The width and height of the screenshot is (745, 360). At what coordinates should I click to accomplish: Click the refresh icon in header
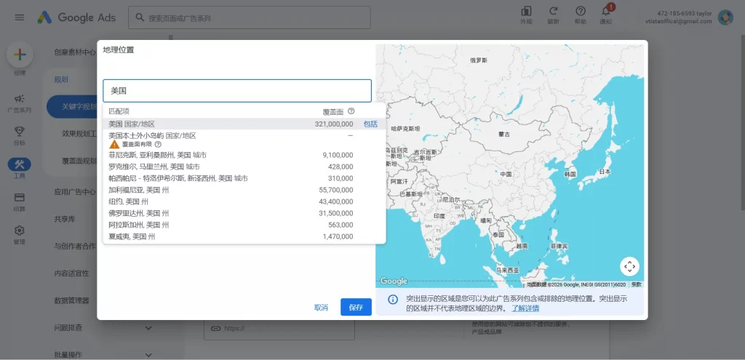(x=554, y=12)
